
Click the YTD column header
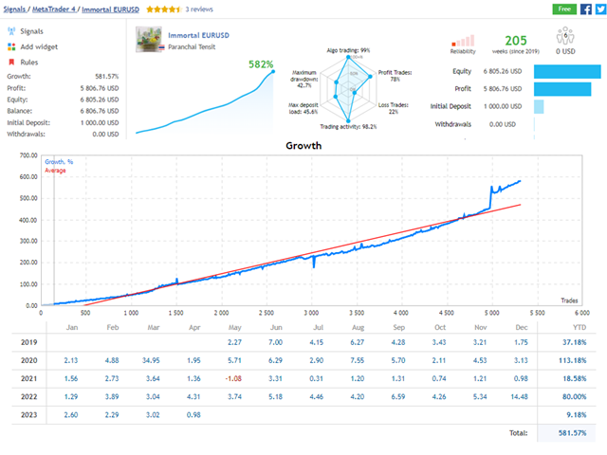[579, 328]
